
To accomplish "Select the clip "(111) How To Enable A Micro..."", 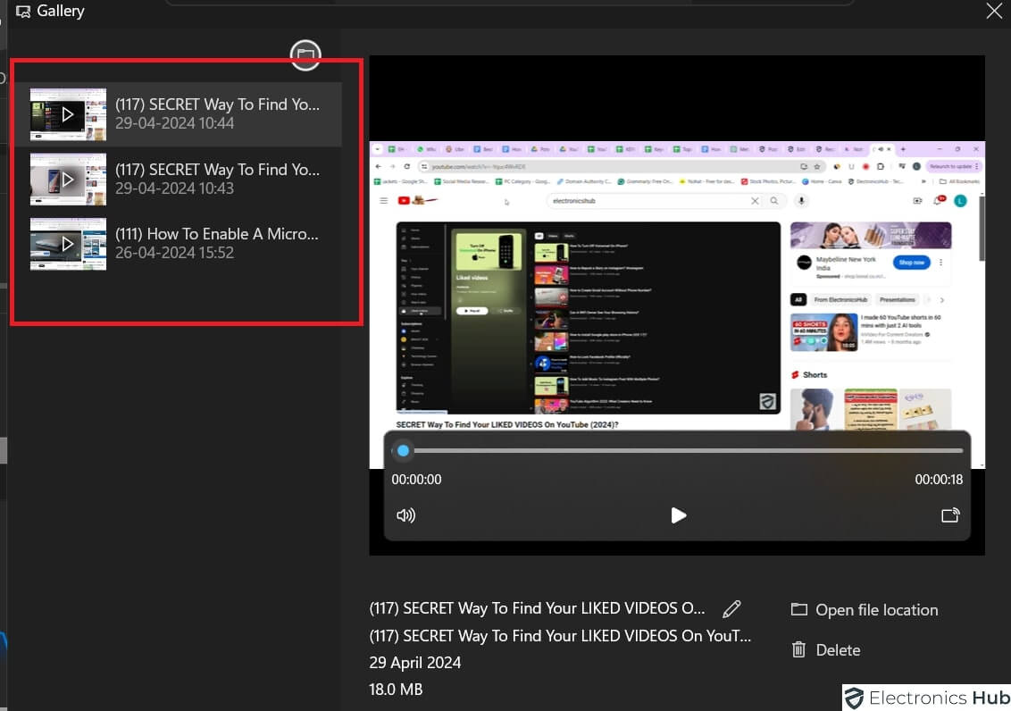I will click(x=217, y=243).
